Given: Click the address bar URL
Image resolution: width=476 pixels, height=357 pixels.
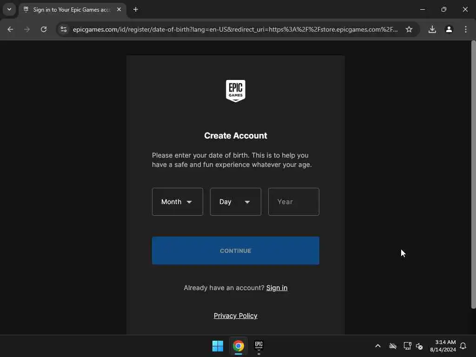Looking at the screenshot, I should [235, 29].
